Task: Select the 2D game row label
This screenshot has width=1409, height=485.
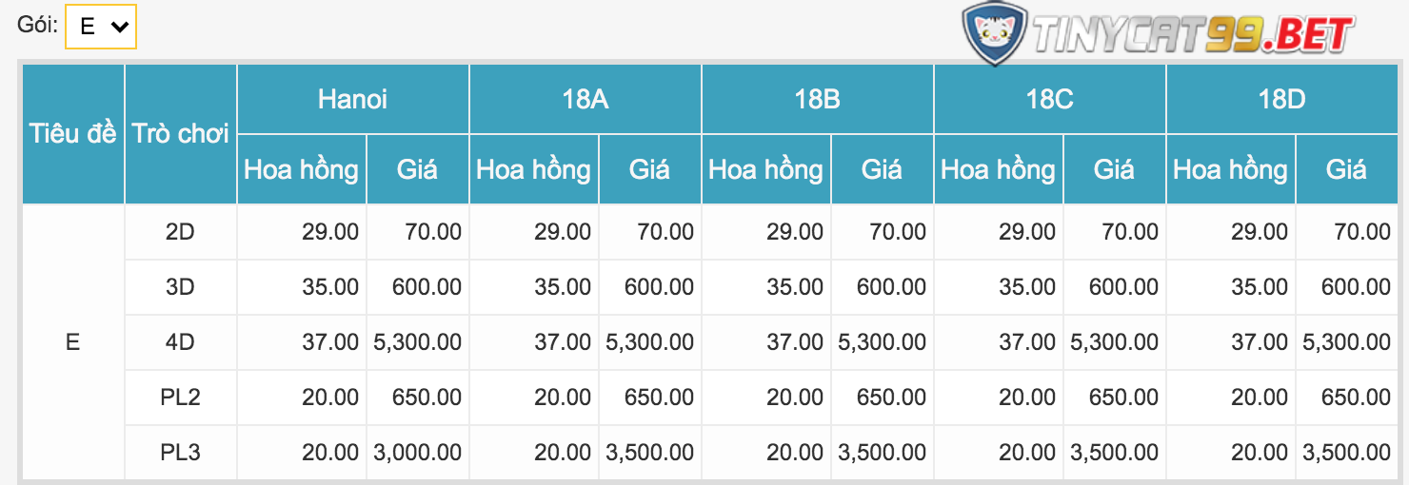Action: (180, 231)
